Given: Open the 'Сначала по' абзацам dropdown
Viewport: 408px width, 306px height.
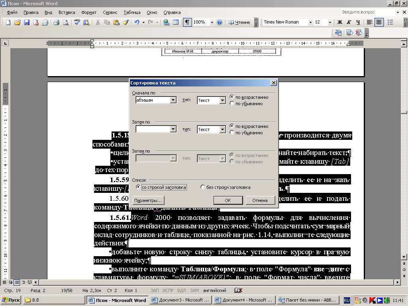Looking at the screenshot, I should coord(173,100).
